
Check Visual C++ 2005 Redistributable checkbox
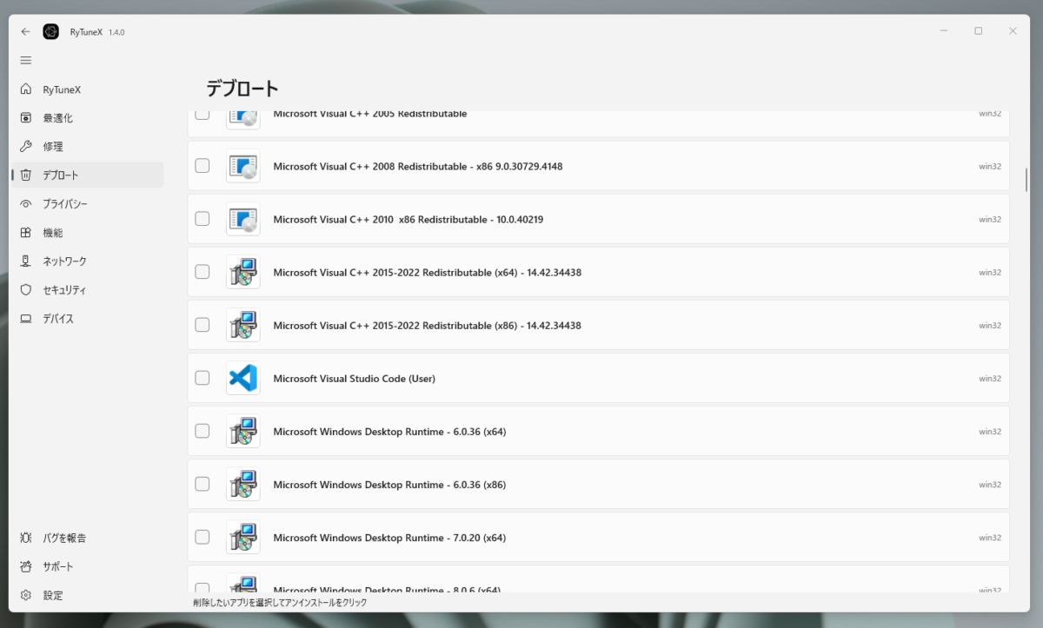(x=202, y=115)
